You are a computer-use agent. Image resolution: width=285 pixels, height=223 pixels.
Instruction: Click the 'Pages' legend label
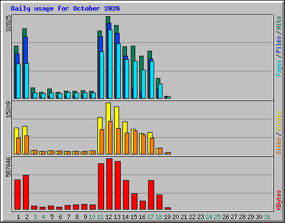pyautogui.click(x=279, y=68)
